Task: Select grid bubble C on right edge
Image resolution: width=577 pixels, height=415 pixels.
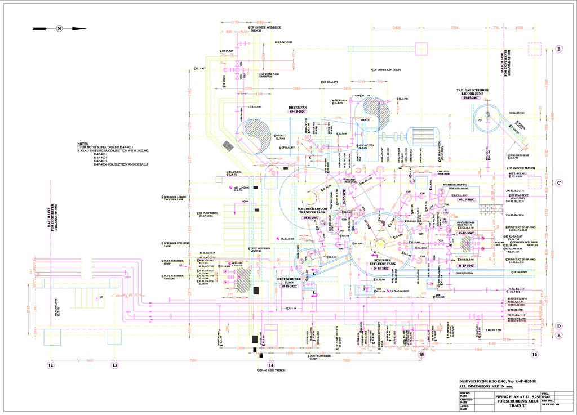Action: point(558,182)
